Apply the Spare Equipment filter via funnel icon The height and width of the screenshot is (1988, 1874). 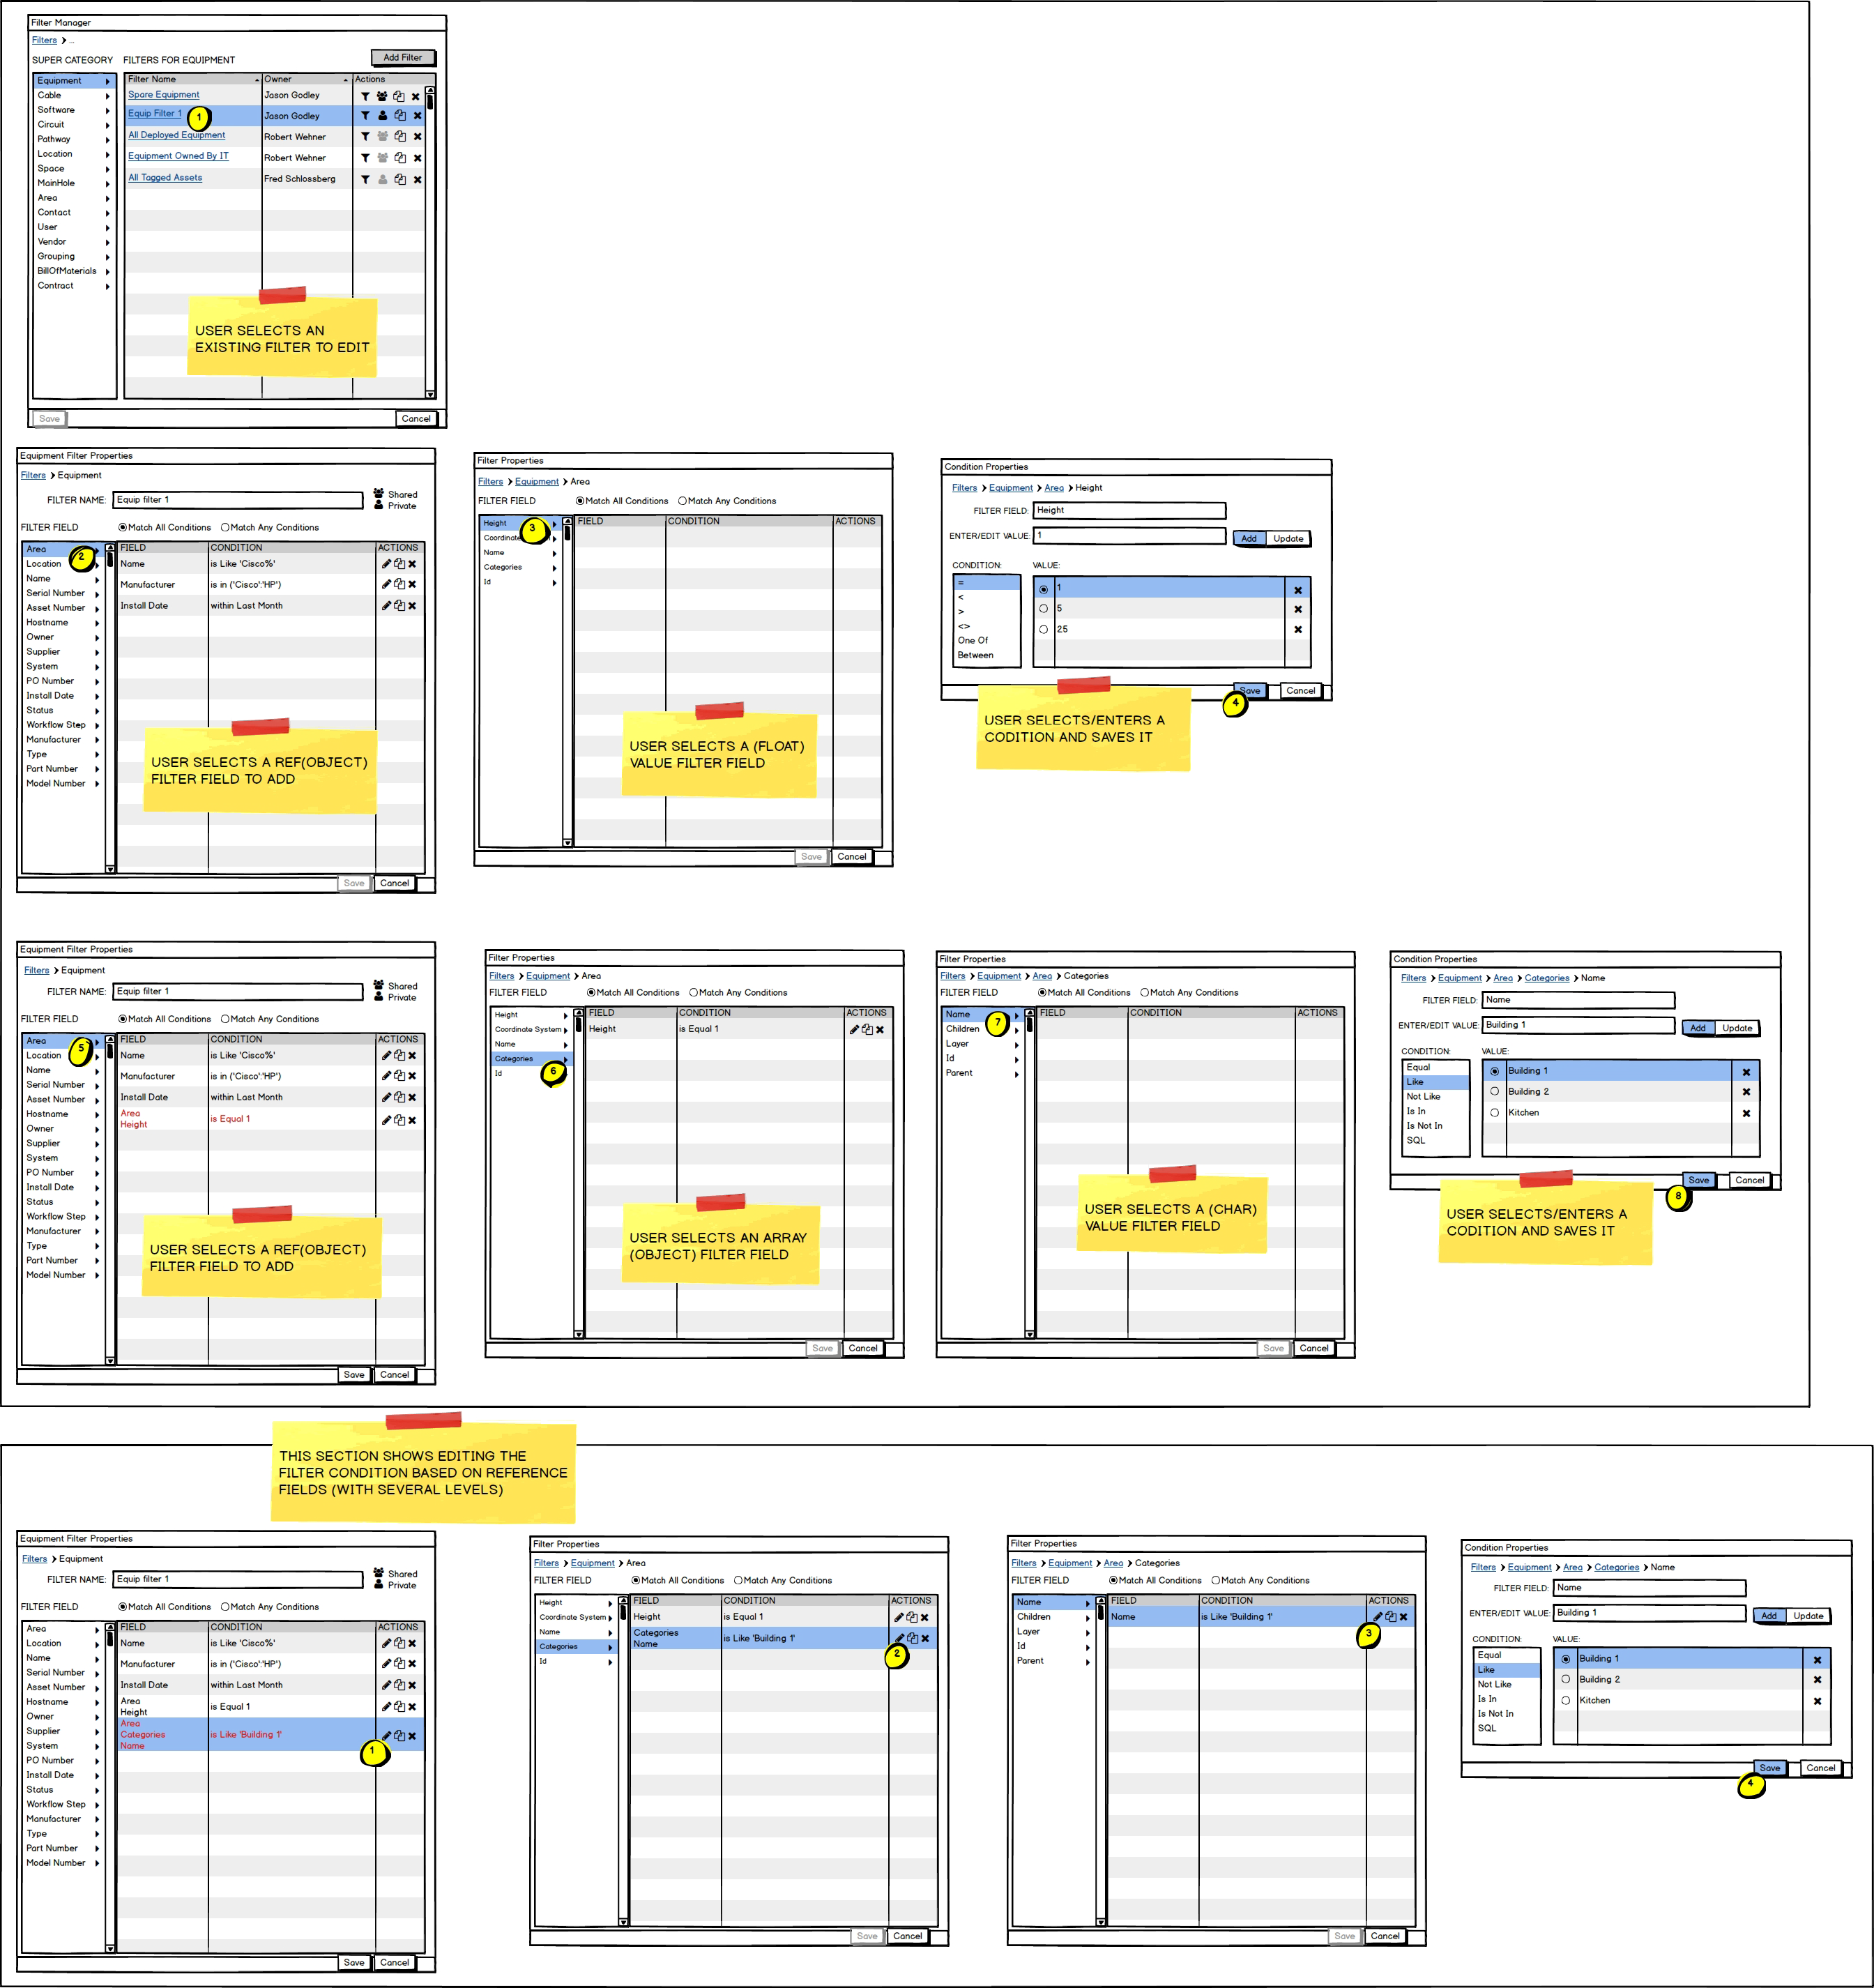click(x=365, y=96)
